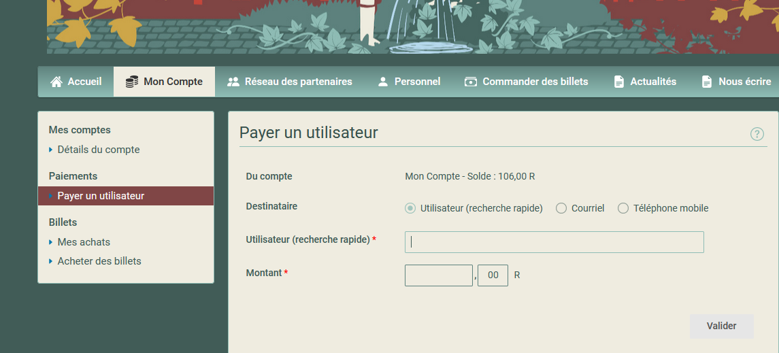Go to Réseau des partenaires menu label
The image size is (779, 353).
[299, 82]
